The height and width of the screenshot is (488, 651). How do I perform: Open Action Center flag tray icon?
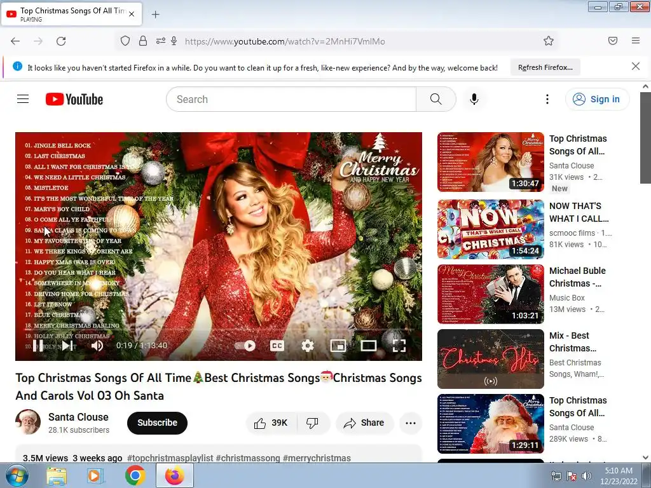pyautogui.click(x=572, y=476)
